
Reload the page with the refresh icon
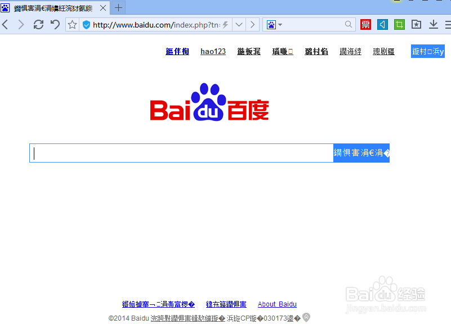(38, 25)
